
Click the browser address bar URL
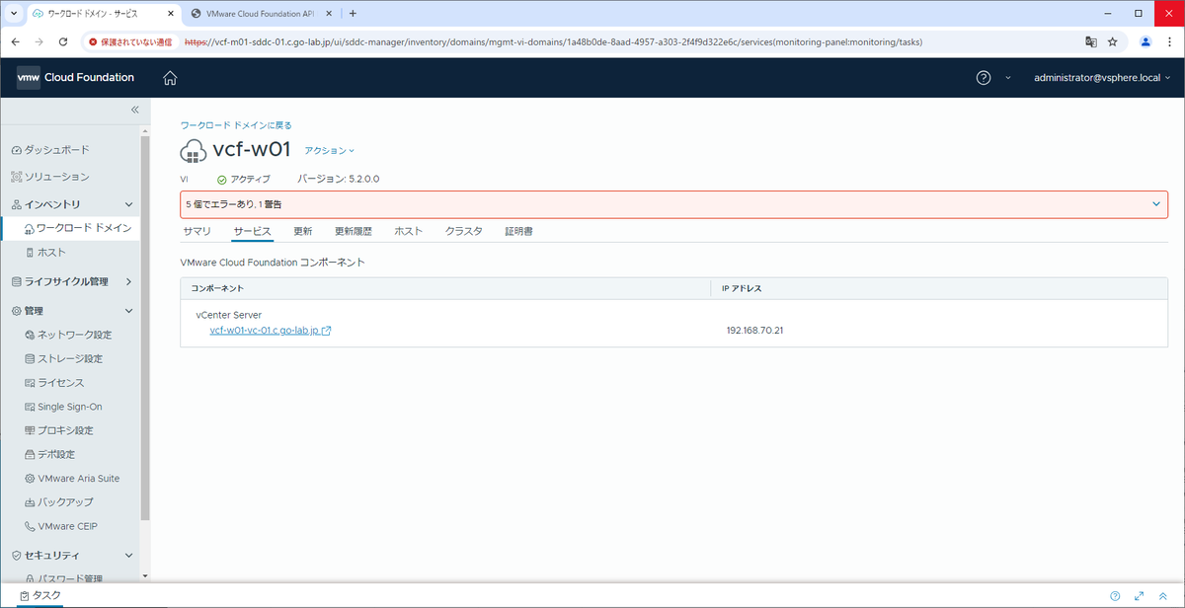(553, 42)
